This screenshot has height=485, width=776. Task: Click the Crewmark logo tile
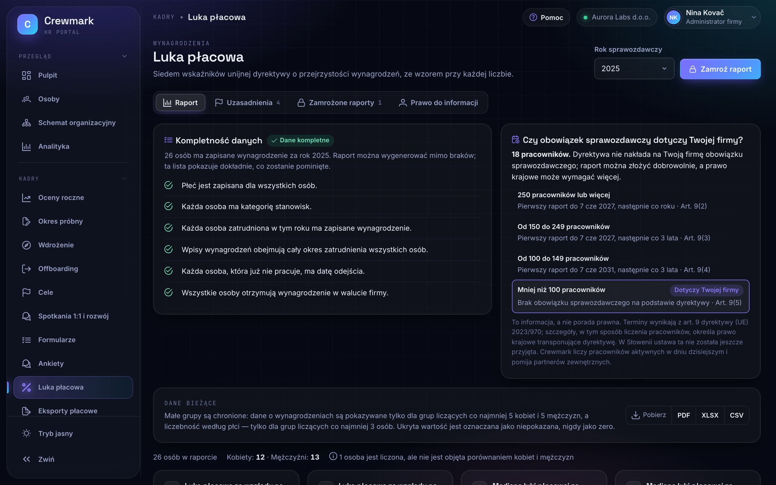point(27,24)
